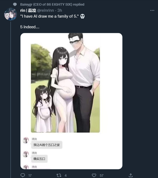Image resolution: width=158 pixels, height=178 pixels.
Task: Retweet the post using retweet icon
Action: [x=59, y=175]
